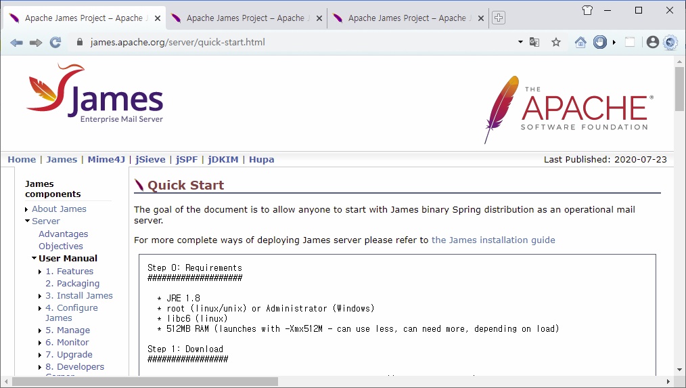Open the jSPF navigation link
The image size is (686, 388).
click(187, 159)
